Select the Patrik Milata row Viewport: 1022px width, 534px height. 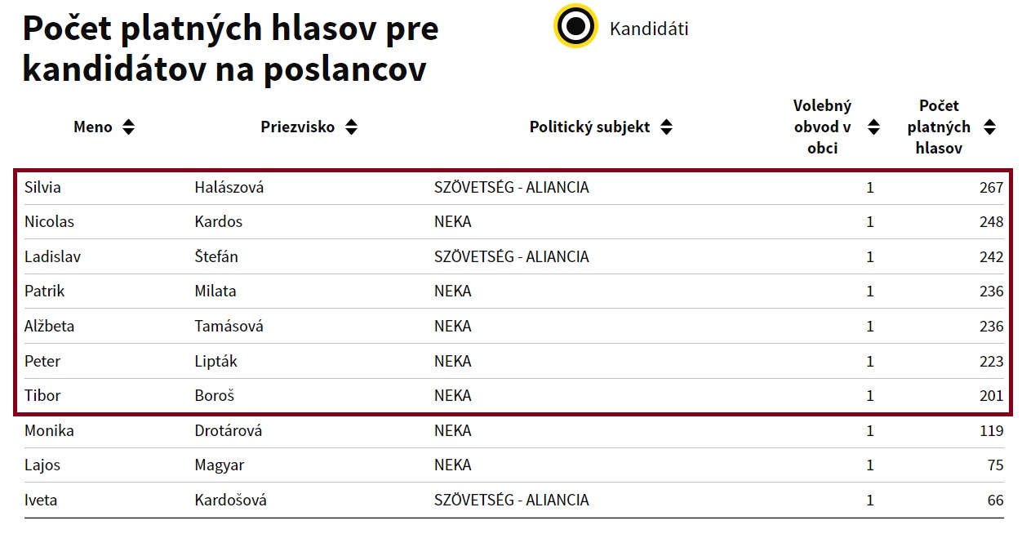coord(513,291)
